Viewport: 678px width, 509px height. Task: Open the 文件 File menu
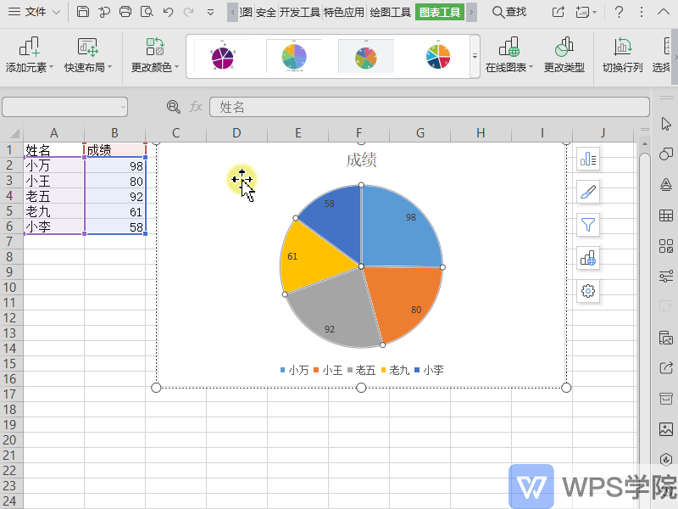(35, 12)
